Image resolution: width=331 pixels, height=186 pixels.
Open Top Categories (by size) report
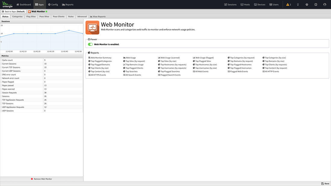[274, 58]
